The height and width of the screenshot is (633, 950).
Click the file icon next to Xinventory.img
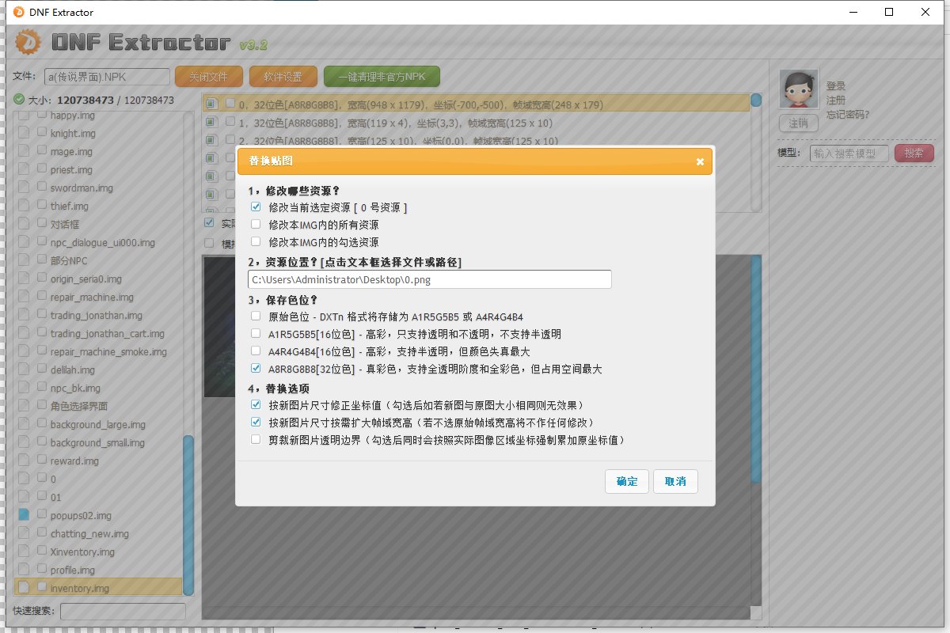coord(24,552)
